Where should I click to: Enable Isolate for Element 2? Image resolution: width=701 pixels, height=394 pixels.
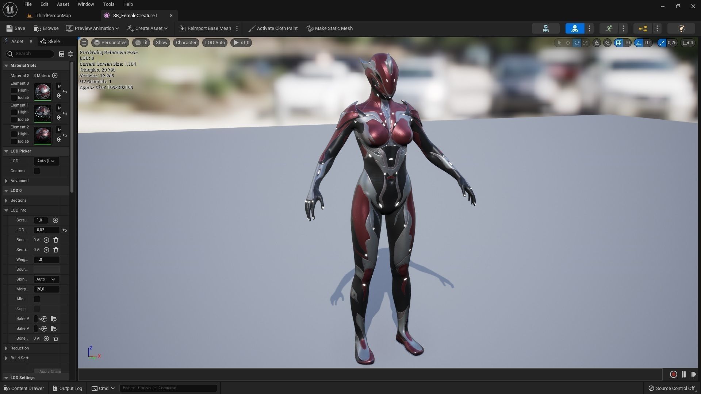14,142
